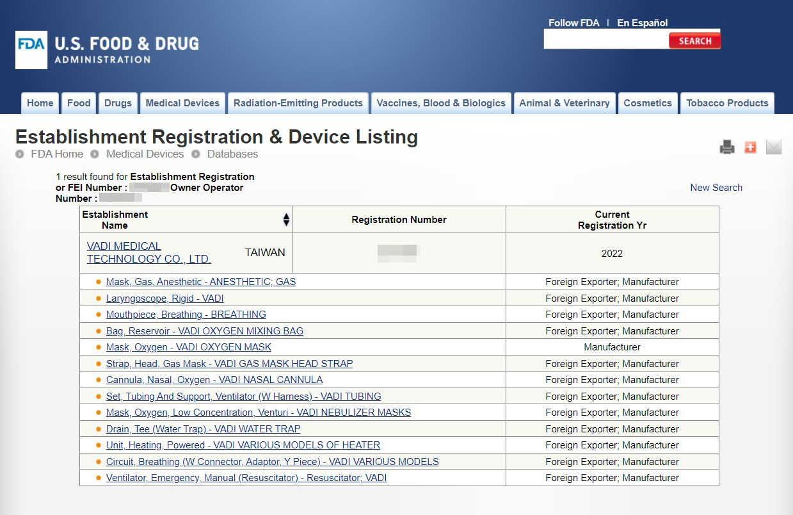Open the Home tab
Image resolution: width=793 pixels, height=515 pixels.
click(40, 103)
